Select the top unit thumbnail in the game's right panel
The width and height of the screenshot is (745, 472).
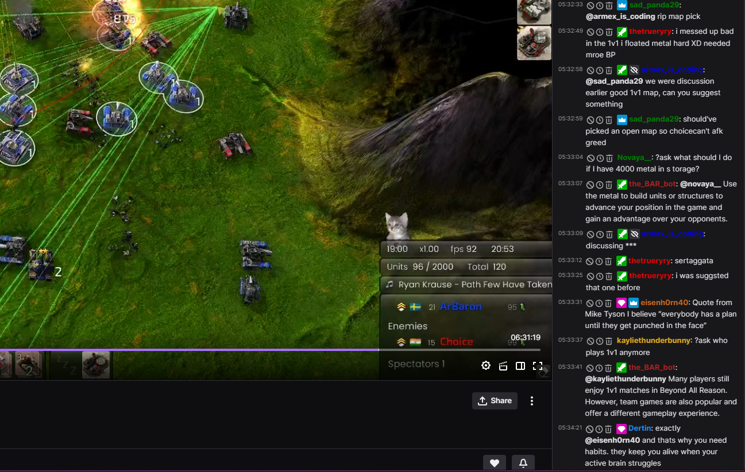tap(534, 11)
